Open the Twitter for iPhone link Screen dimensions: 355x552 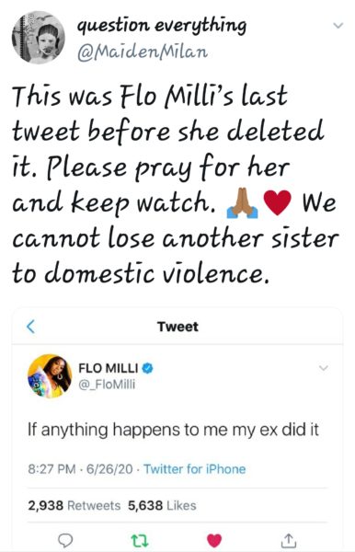pos(195,469)
